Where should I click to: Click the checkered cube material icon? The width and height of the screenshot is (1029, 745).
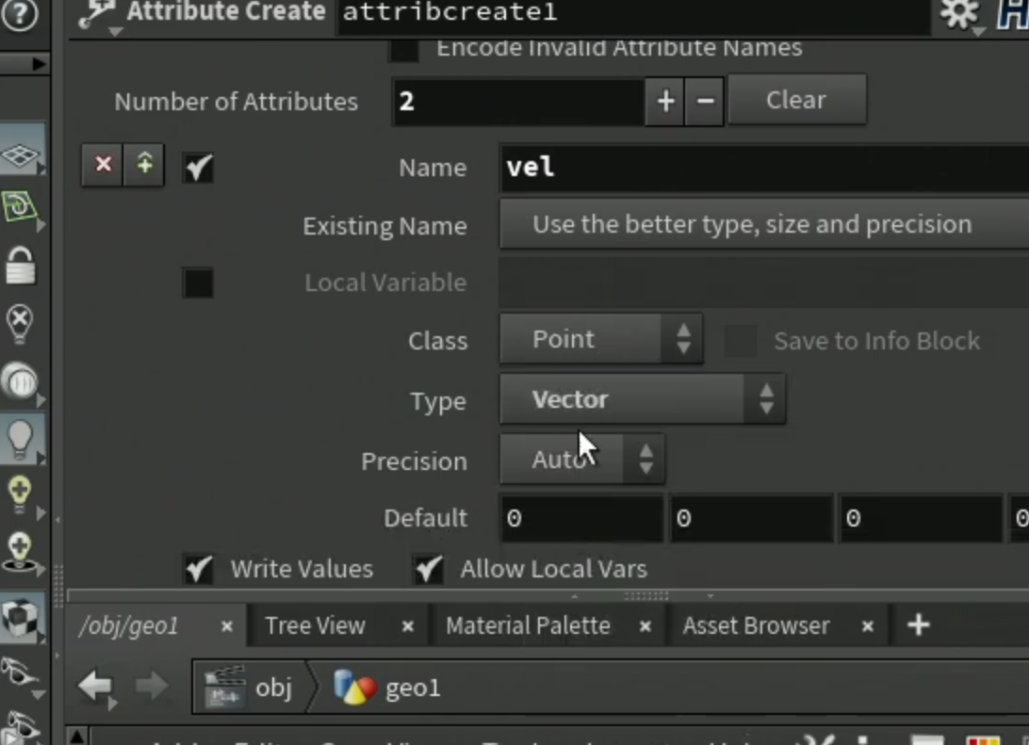[x=20, y=618]
